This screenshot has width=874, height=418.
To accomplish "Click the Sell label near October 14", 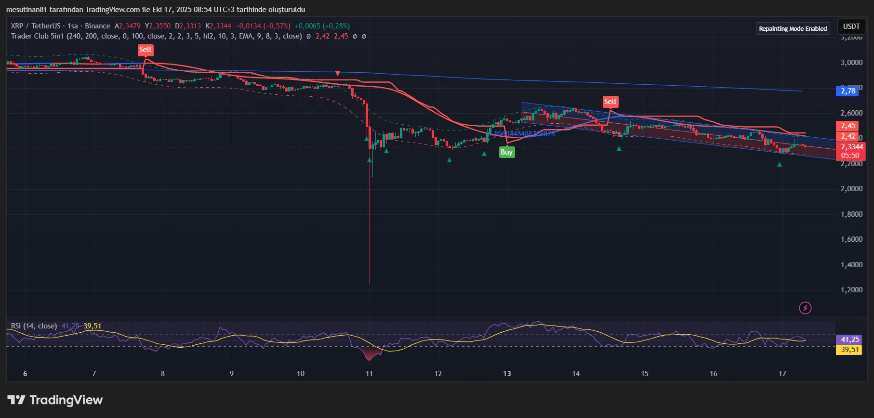I will tap(610, 102).
